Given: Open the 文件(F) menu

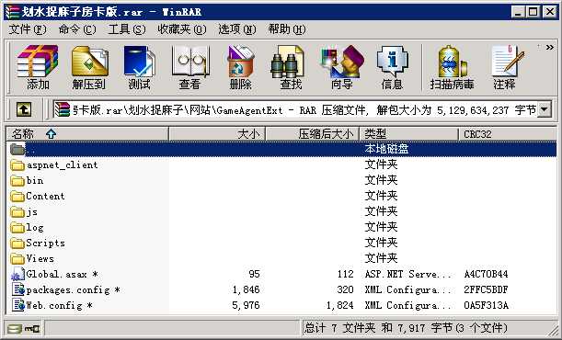Looking at the screenshot, I should pyautogui.click(x=28, y=29).
